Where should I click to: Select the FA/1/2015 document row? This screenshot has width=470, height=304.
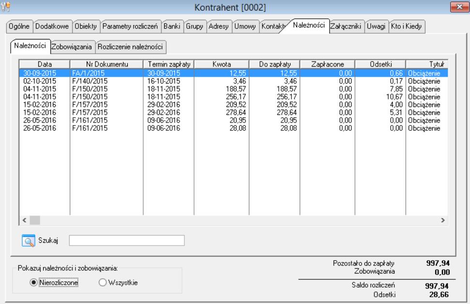[233, 73]
